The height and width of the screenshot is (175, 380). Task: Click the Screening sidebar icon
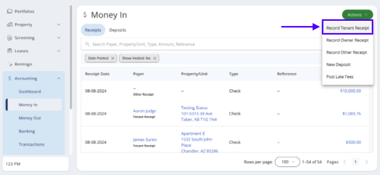click(10, 38)
